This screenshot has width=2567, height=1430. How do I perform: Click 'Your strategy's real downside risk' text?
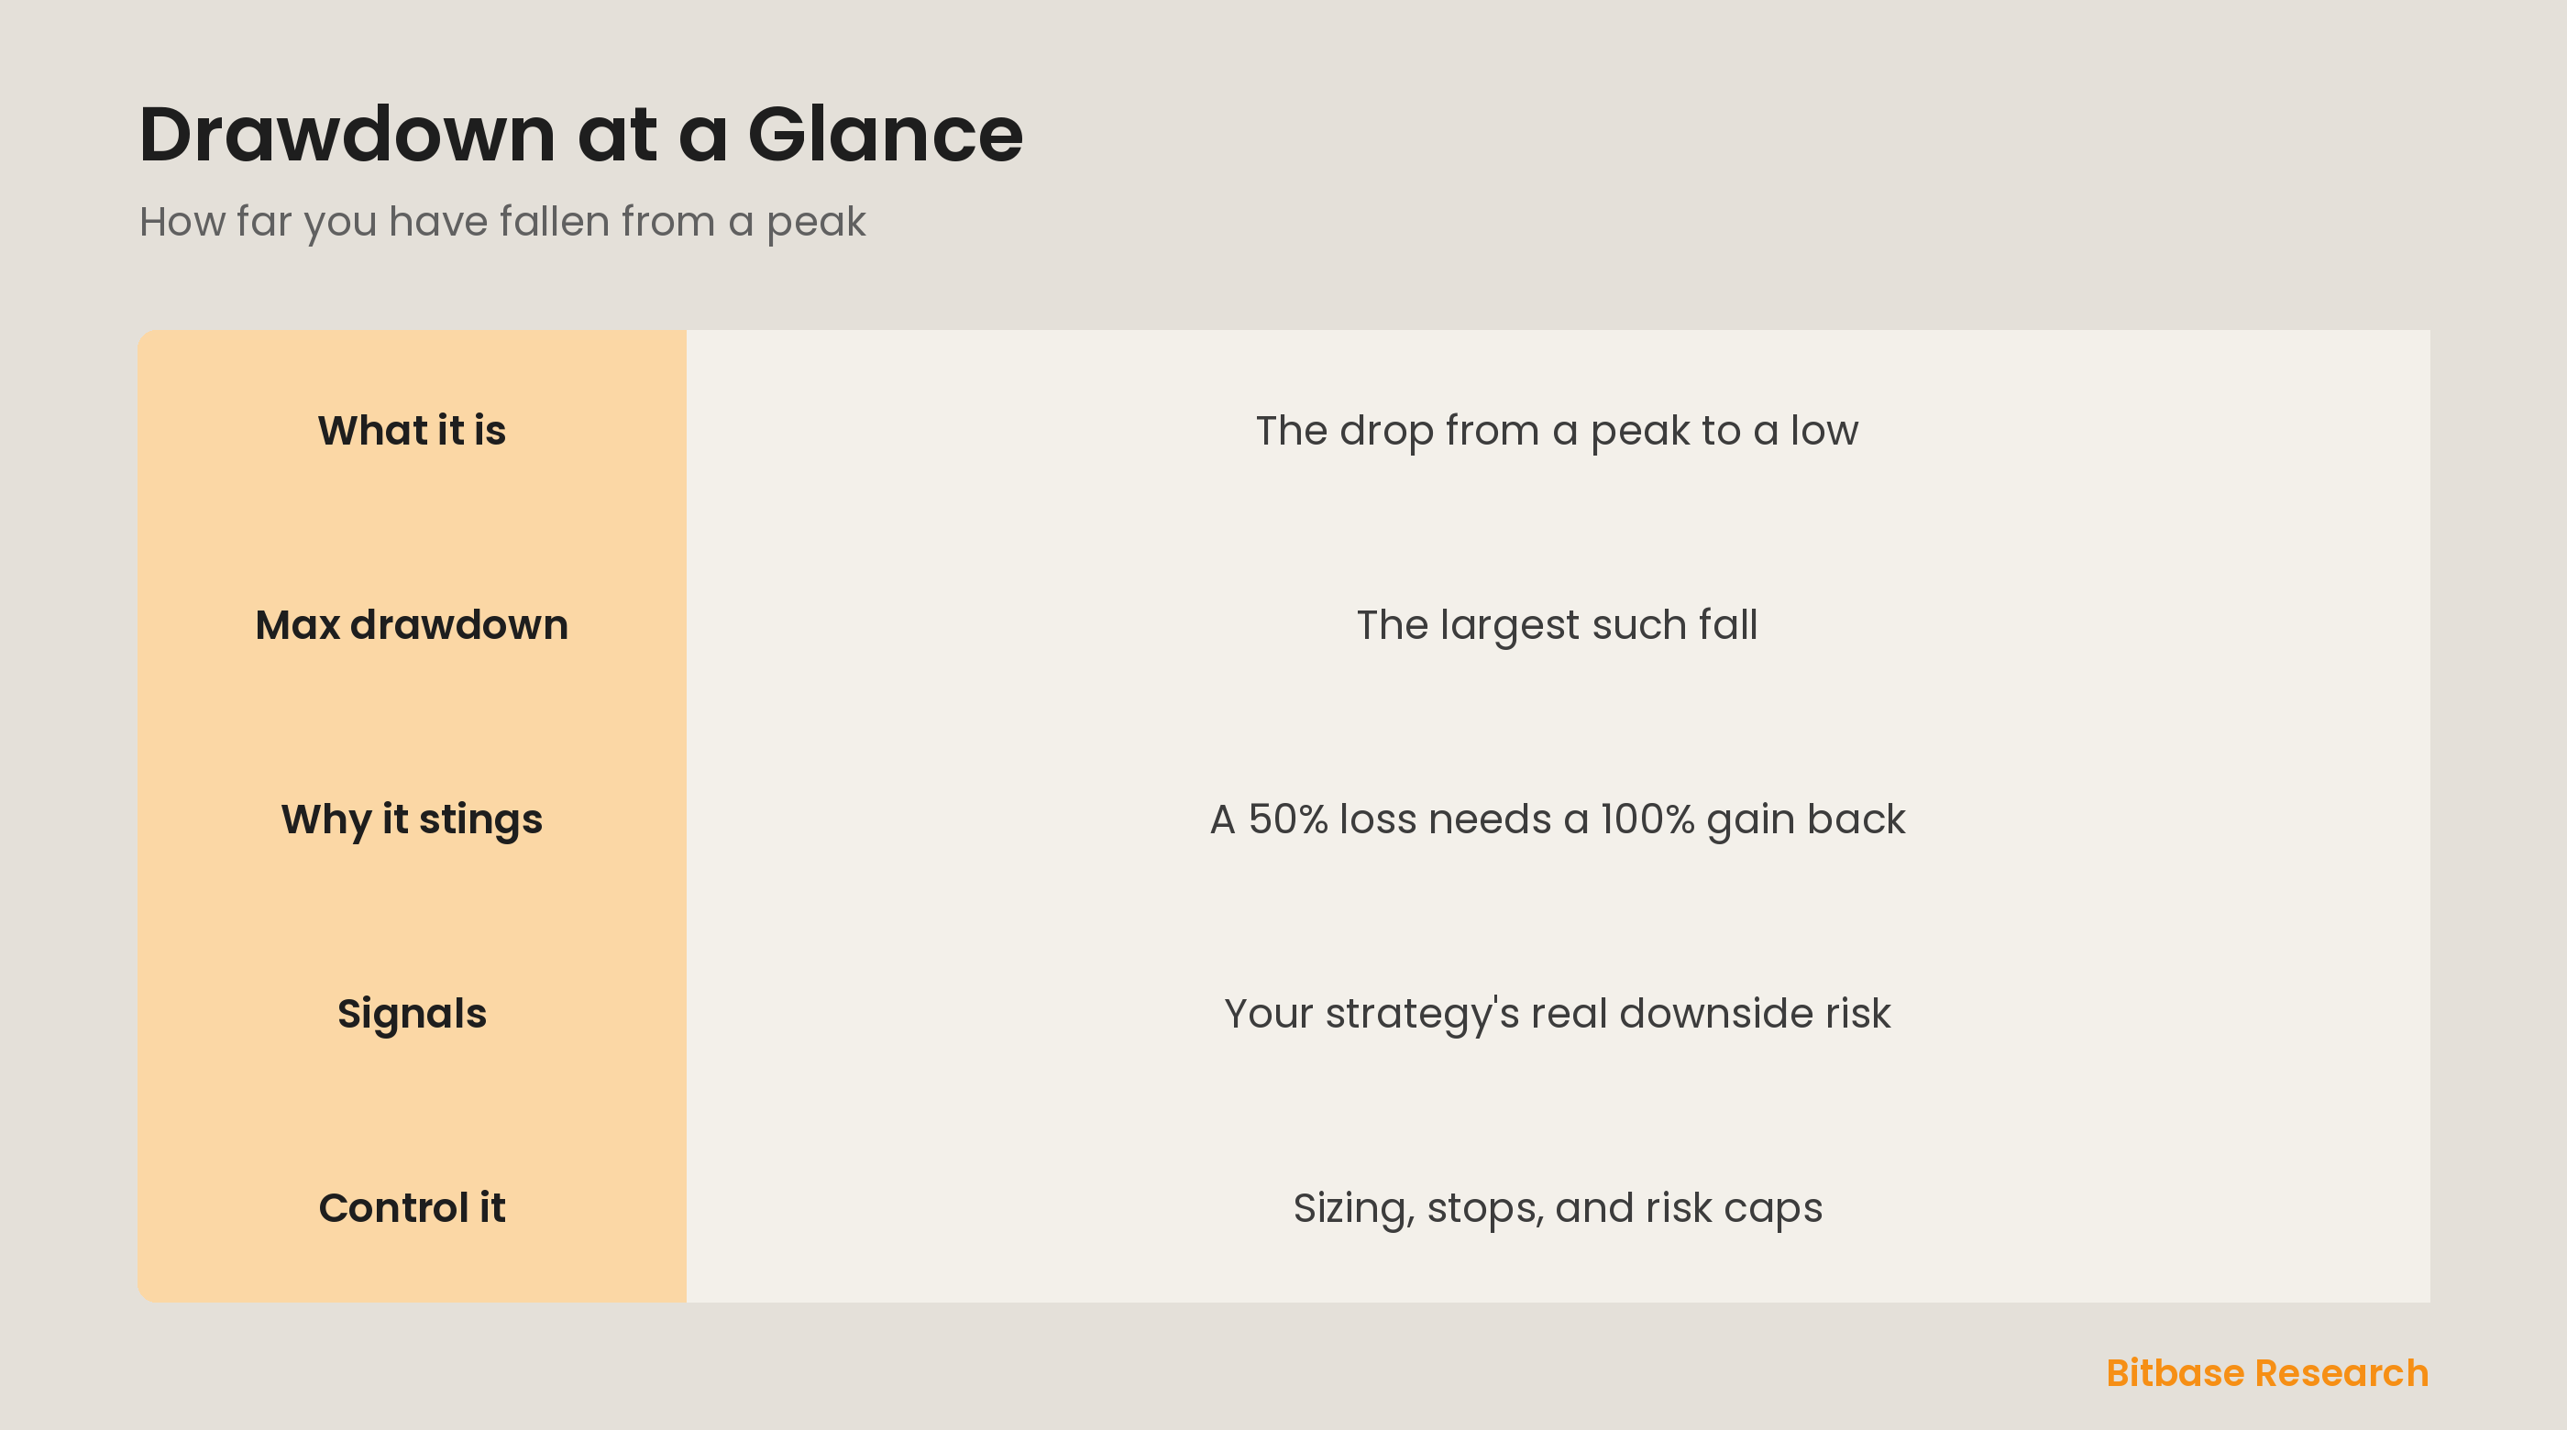click(x=1557, y=1015)
